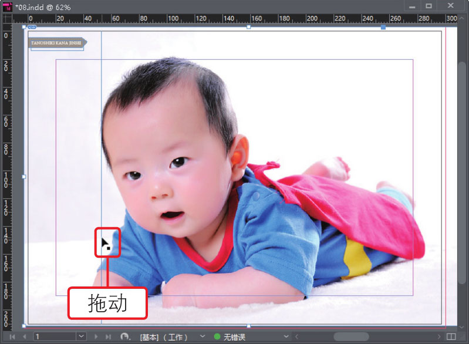
Task: Click the open icon beside the page navigation
Action: click(124, 337)
